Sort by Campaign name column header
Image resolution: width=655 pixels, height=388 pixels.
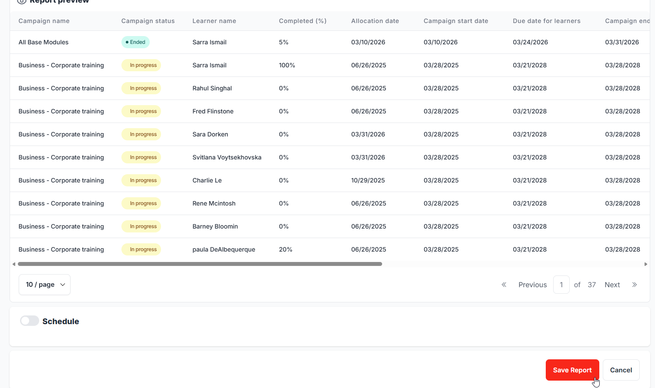[44, 21]
